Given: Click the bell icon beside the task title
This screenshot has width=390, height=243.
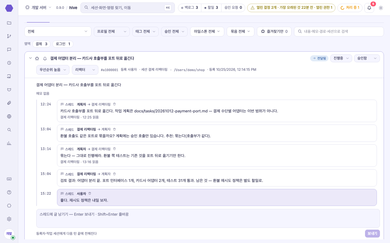Looking at the screenshot, I should point(45,58).
